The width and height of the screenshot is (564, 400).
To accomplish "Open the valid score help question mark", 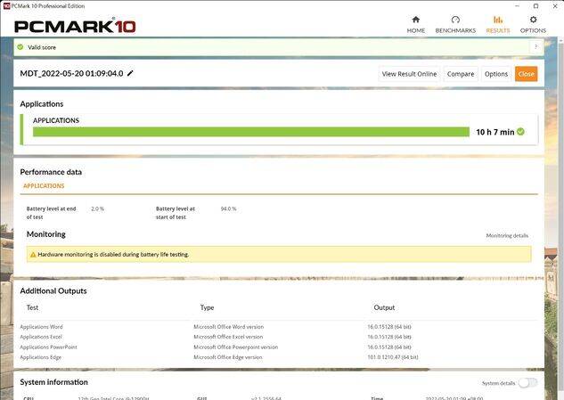I will pos(535,46).
